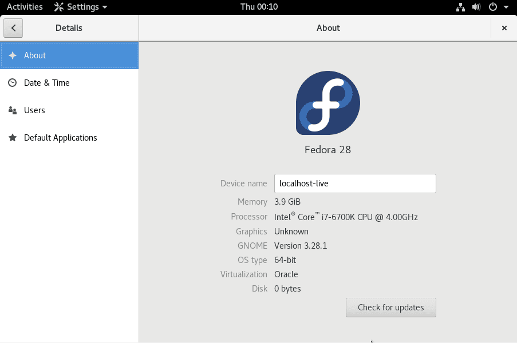Open the Settings app menu arrow

click(105, 7)
